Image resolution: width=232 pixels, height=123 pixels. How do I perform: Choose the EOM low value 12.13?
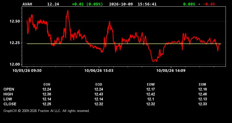coord(202,99)
